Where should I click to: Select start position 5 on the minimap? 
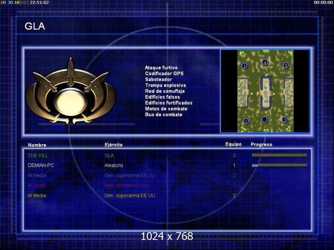click(x=286, y=65)
